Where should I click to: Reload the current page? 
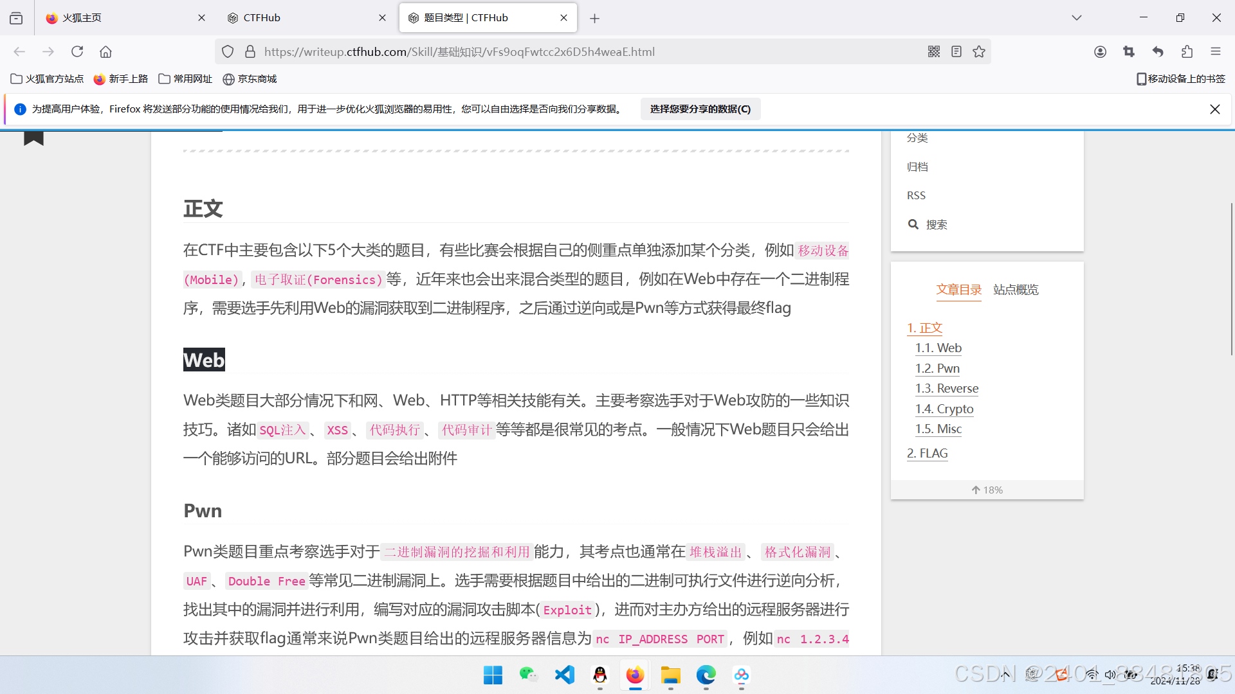pos(77,51)
